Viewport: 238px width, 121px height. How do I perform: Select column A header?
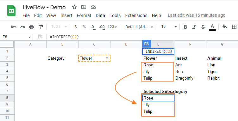pyautogui.click(x=30, y=44)
